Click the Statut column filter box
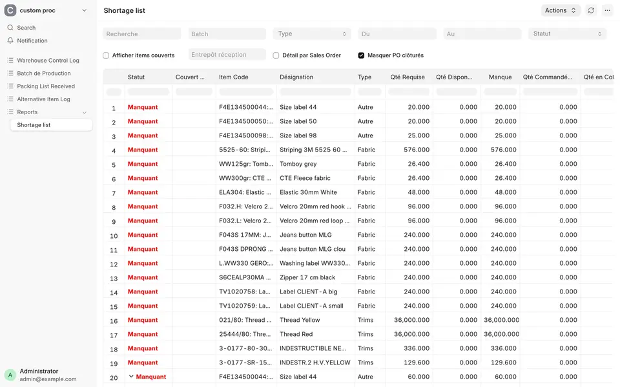620x387 pixels. click(149, 92)
